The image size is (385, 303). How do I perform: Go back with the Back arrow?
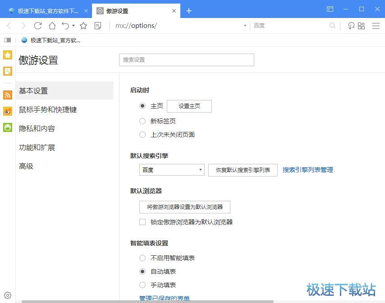point(9,26)
